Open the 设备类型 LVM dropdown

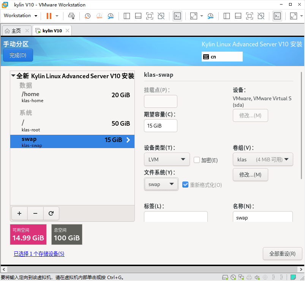click(167, 159)
